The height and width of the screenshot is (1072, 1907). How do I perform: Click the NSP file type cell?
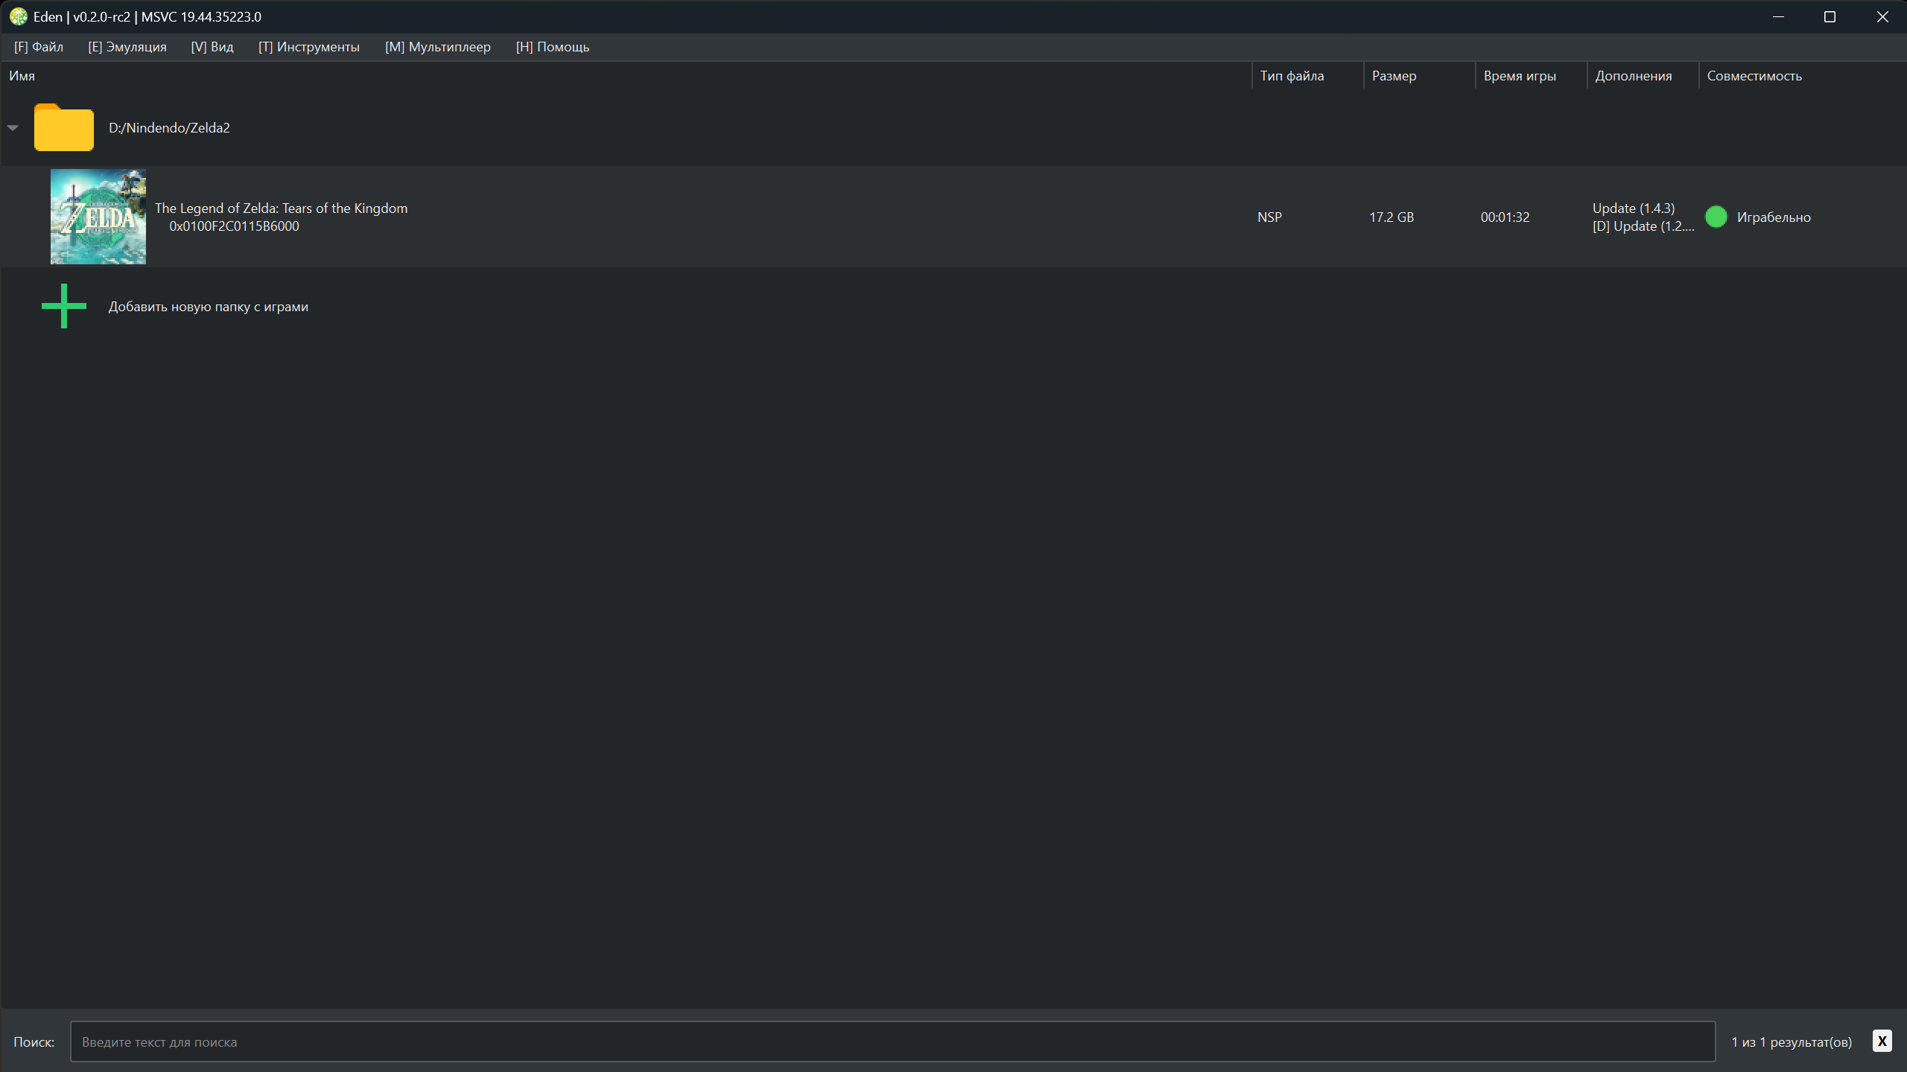click(x=1270, y=217)
